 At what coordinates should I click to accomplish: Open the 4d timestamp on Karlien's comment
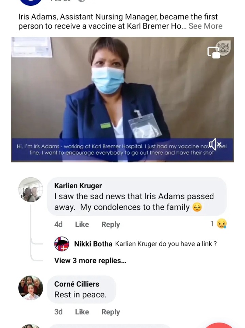point(59,224)
